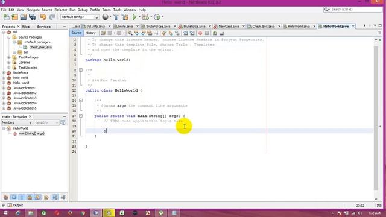Click the New Project toolbar icon
Screen dimensions: 386x217
coord(14,17)
